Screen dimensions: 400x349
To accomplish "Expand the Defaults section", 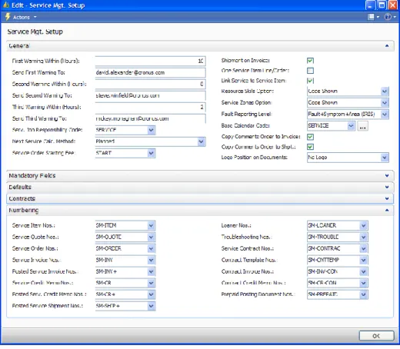I will [387, 188].
